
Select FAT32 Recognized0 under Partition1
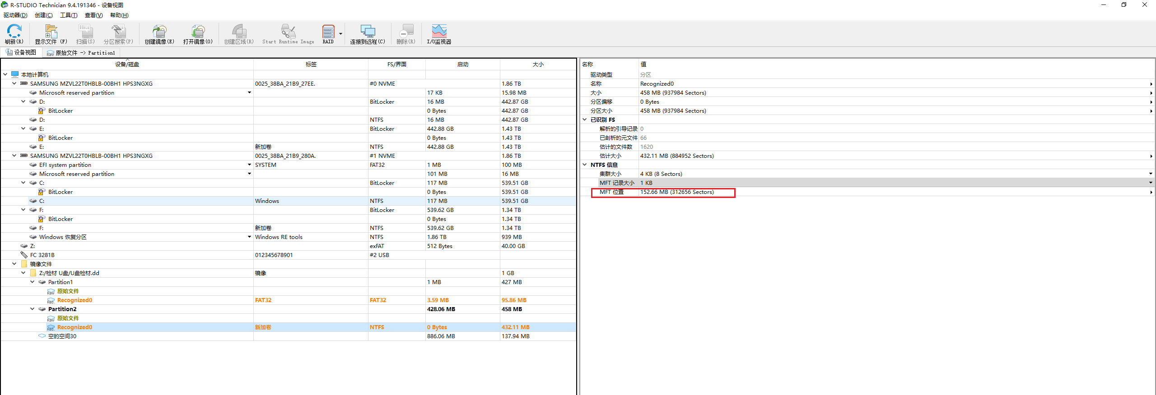coord(288,300)
